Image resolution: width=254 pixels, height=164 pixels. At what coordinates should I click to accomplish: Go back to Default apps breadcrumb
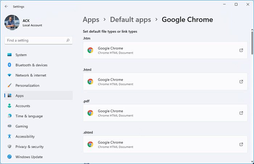(x=131, y=20)
